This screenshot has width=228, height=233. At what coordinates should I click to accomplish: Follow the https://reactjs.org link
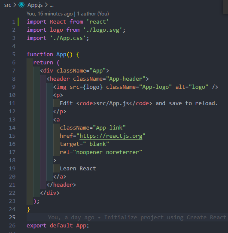point(111,136)
